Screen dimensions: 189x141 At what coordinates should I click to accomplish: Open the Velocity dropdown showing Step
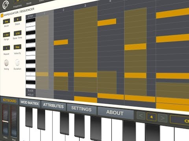coord(17,47)
